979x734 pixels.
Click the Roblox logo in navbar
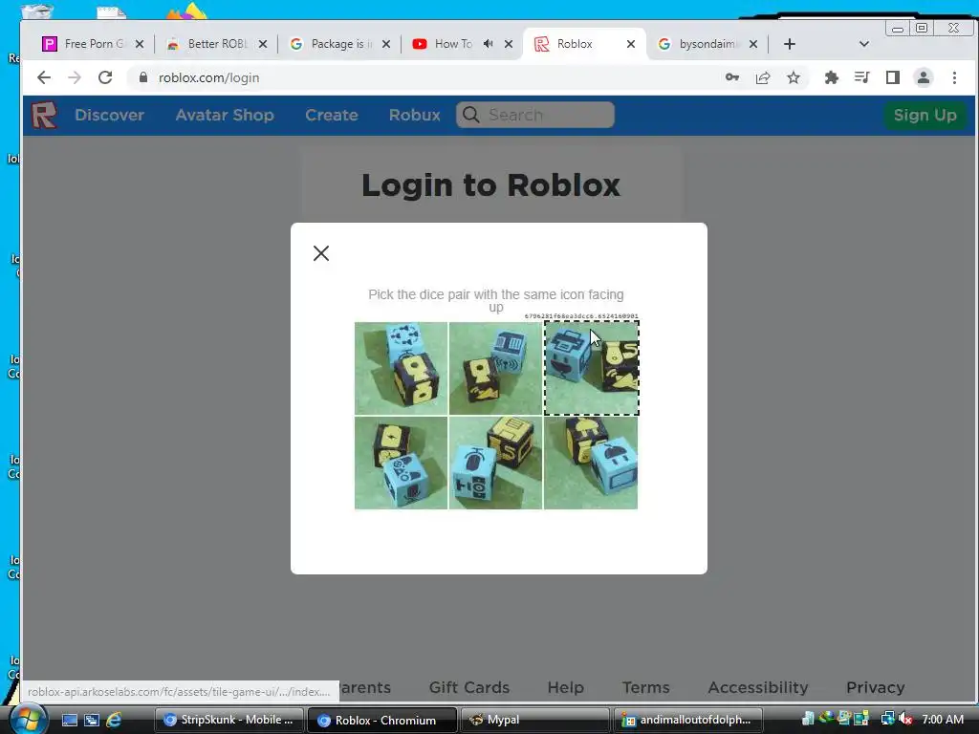44,115
